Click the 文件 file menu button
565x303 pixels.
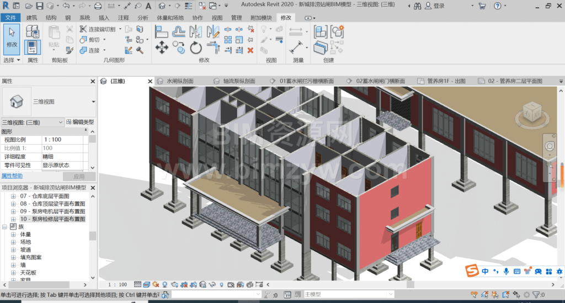point(11,18)
